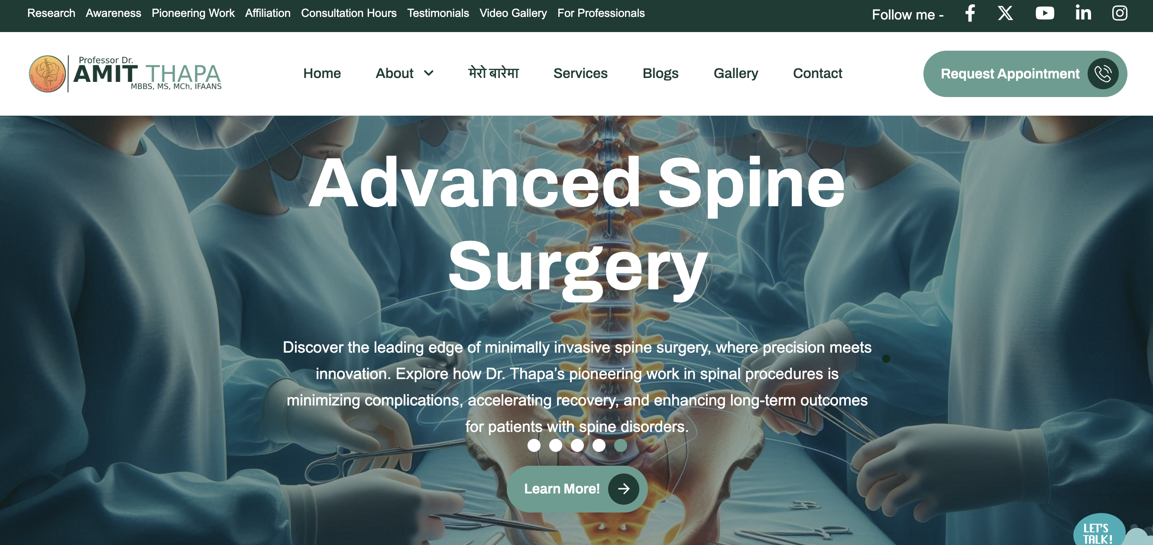Open the Services menu item
The width and height of the screenshot is (1153, 545).
[x=580, y=74]
